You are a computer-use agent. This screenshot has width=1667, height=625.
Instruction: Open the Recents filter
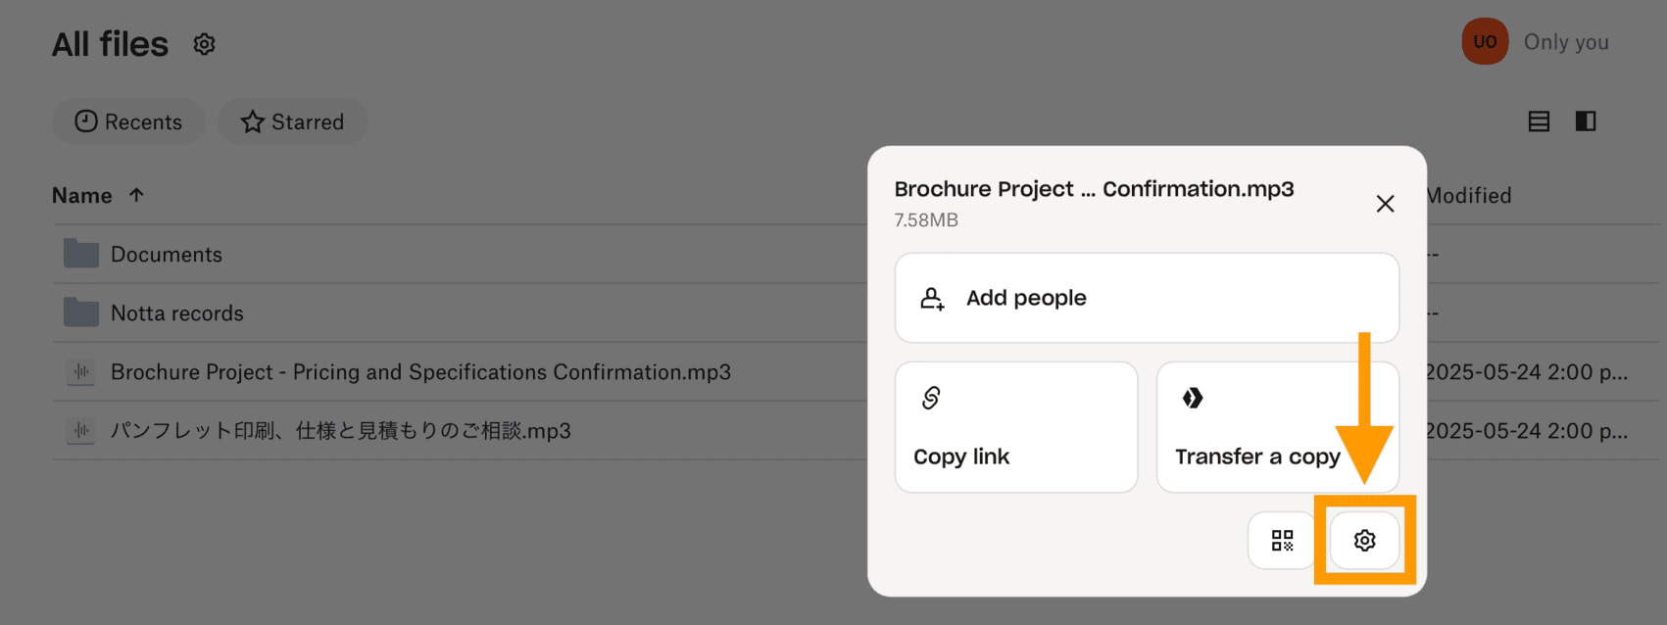point(128,121)
